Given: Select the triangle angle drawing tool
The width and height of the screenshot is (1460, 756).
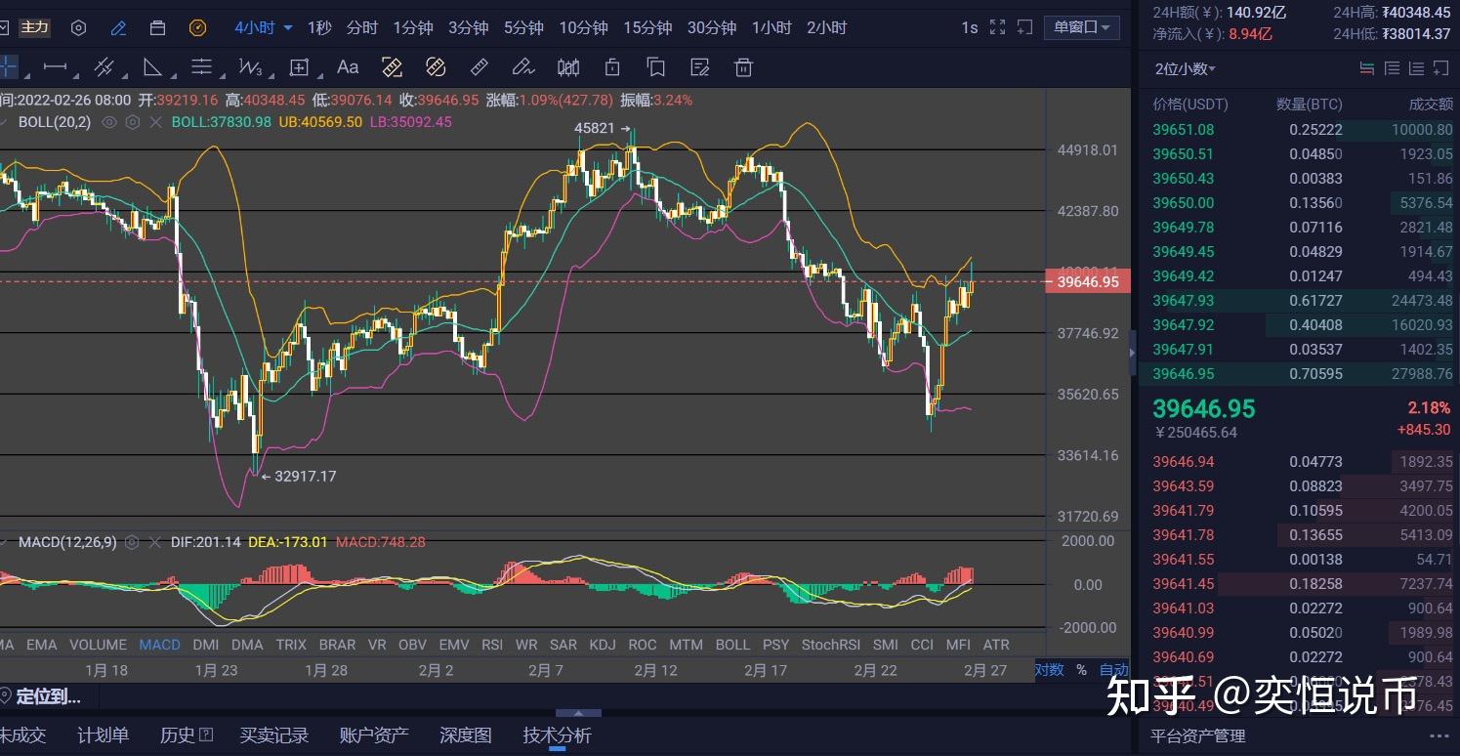Looking at the screenshot, I should pyautogui.click(x=152, y=67).
